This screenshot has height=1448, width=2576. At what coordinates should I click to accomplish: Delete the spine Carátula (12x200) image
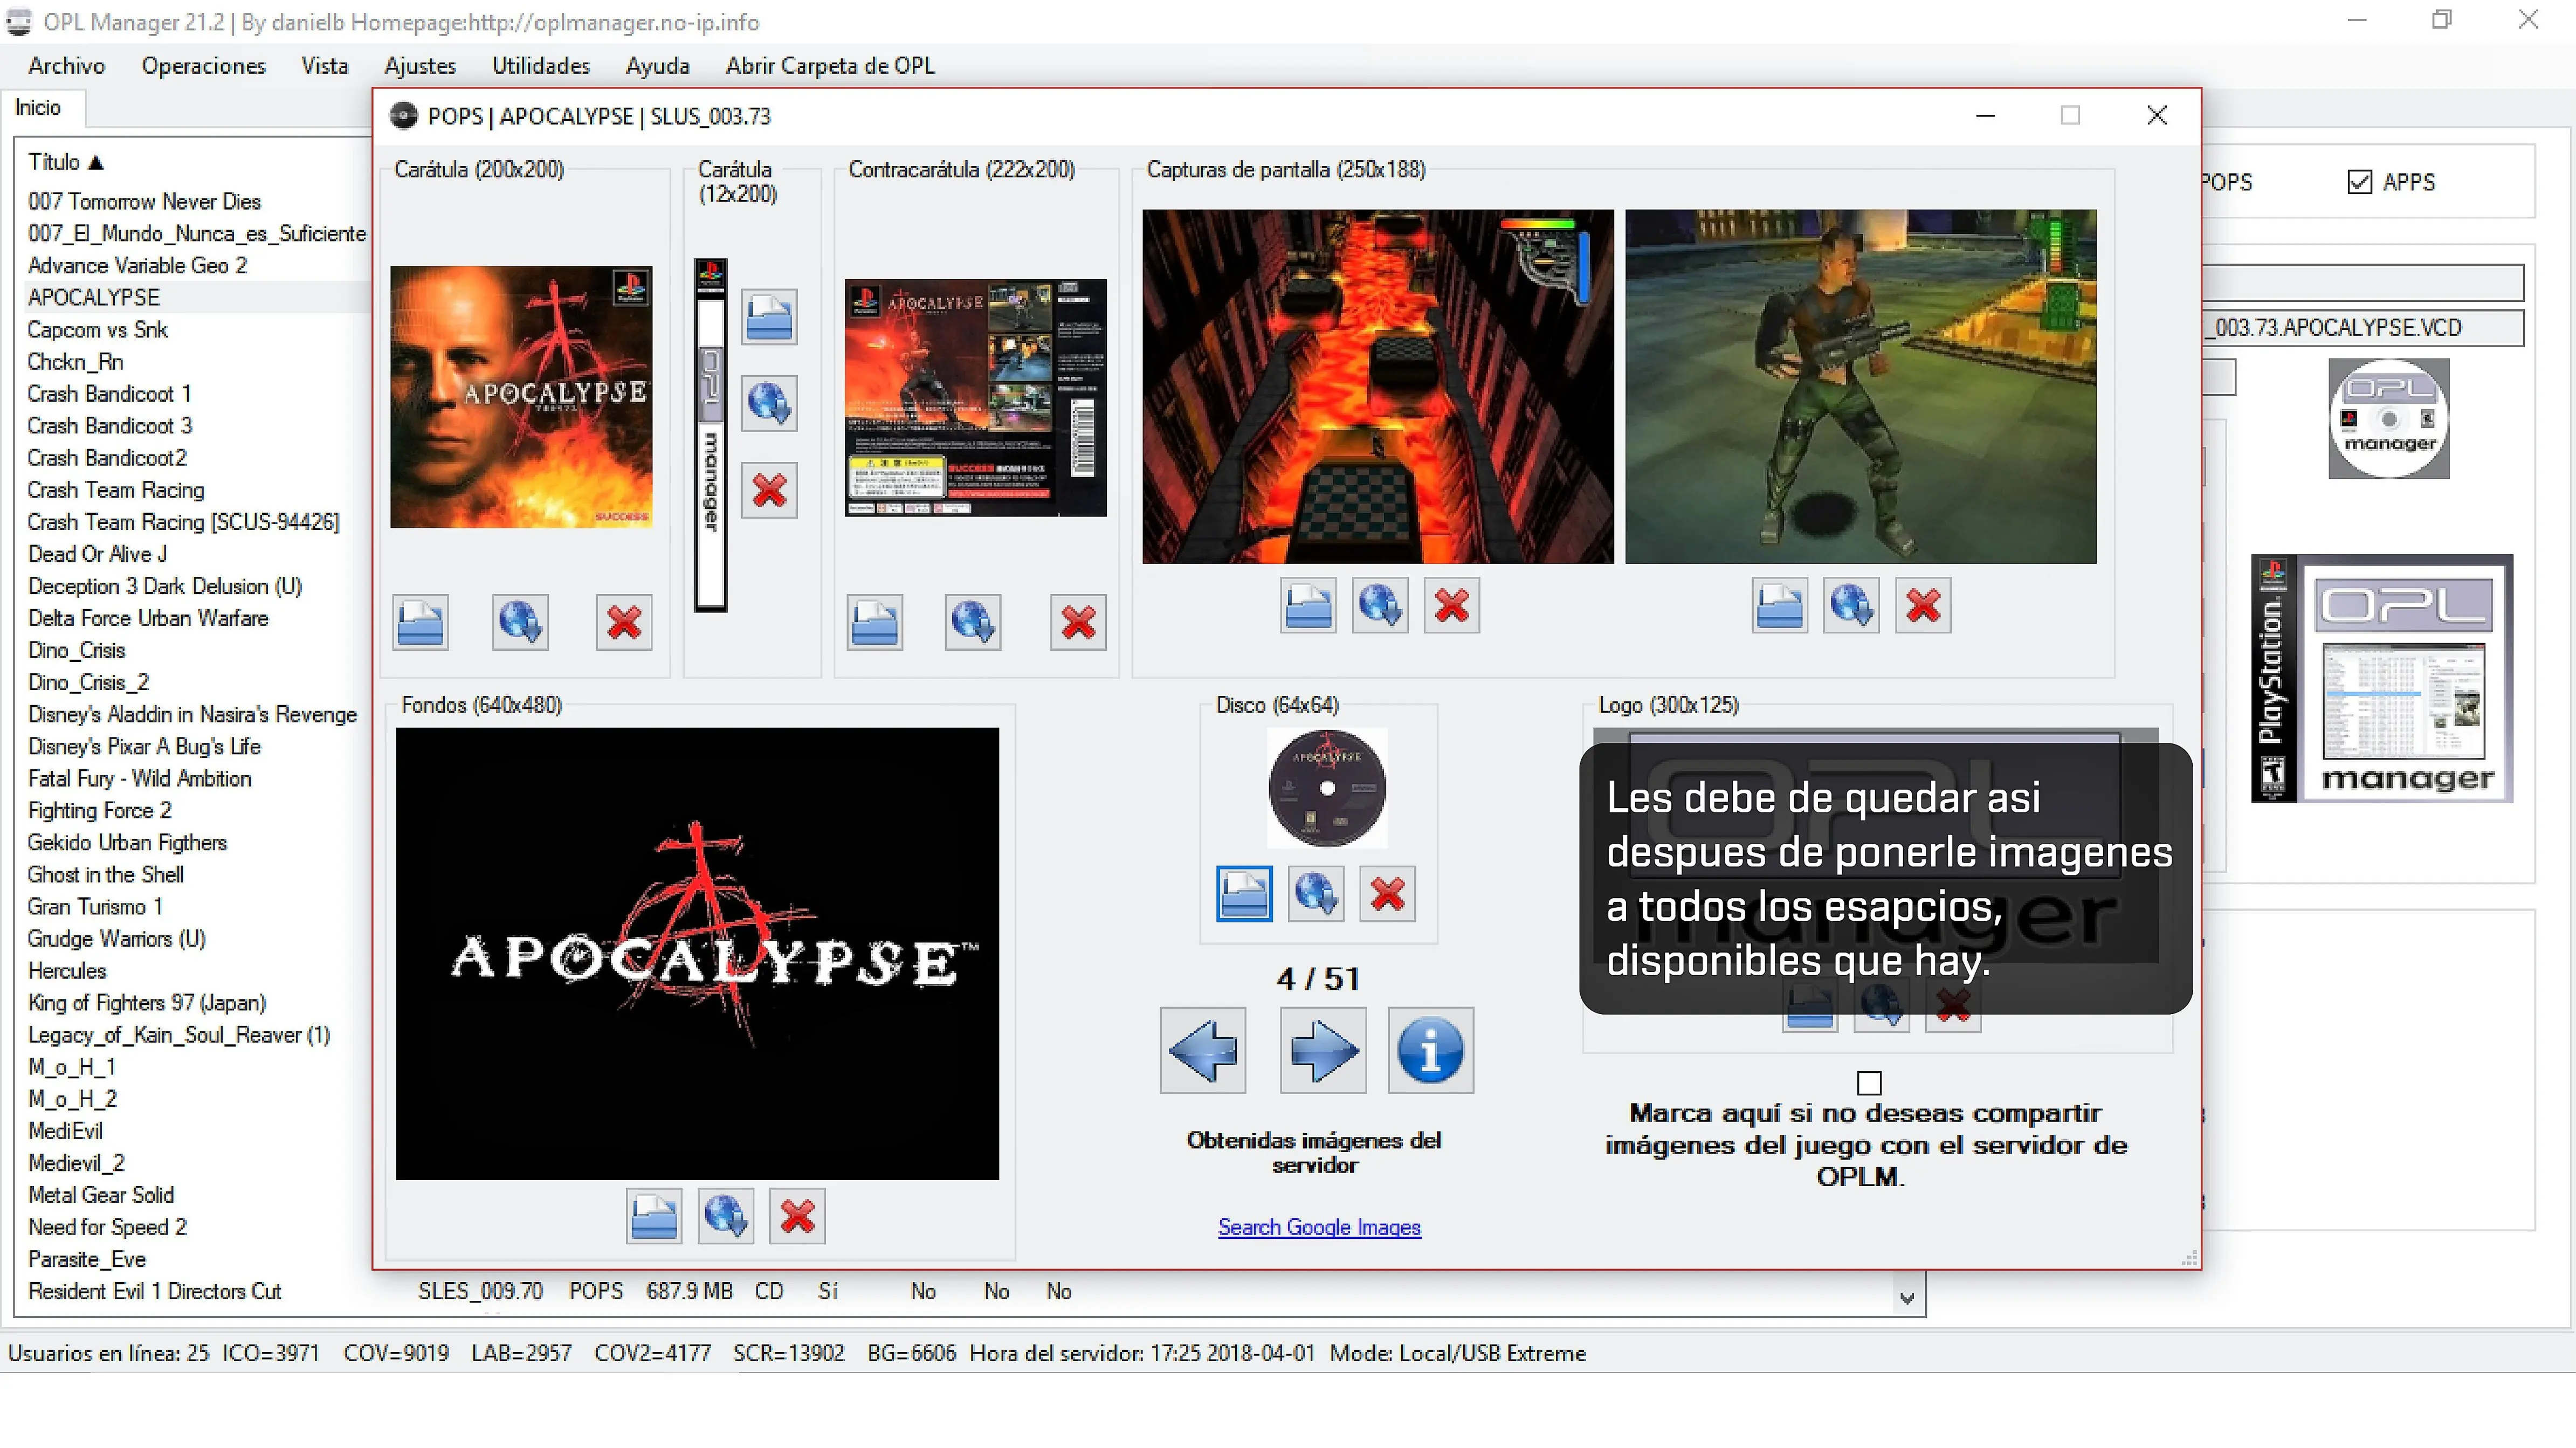(x=769, y=490)
